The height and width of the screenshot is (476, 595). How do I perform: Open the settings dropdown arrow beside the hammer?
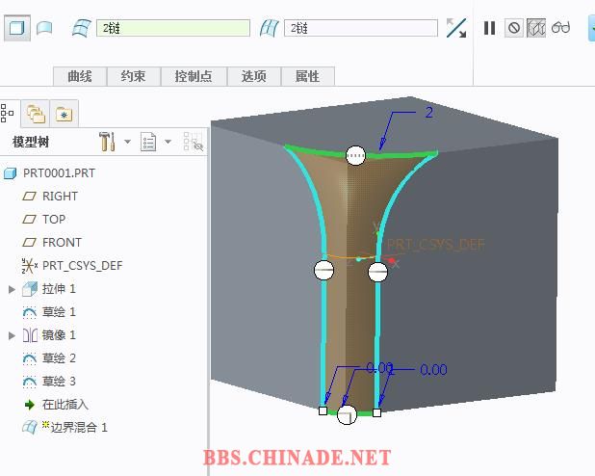click(127, 142)
